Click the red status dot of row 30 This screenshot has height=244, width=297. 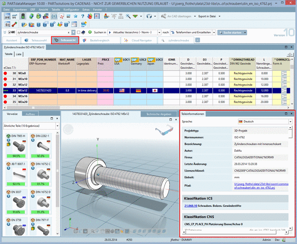coord(6,73)
